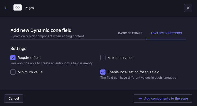The height and width of the screenshot is (106, 197).
Task: Disable the localization checkbox for this field
Action: (x=103, y=72)
